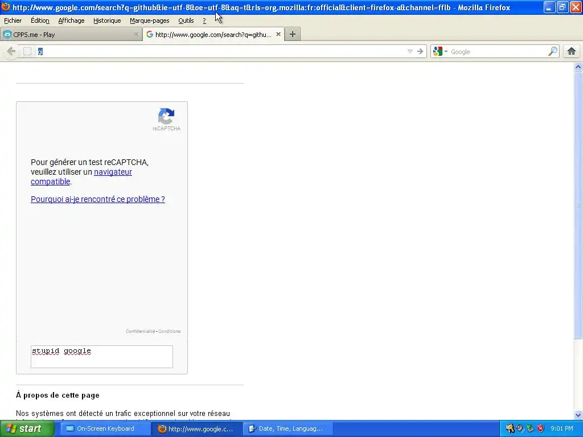Click the scrollbar down arrow
This screenshot has height=437, width=583.
coord(578,415)
